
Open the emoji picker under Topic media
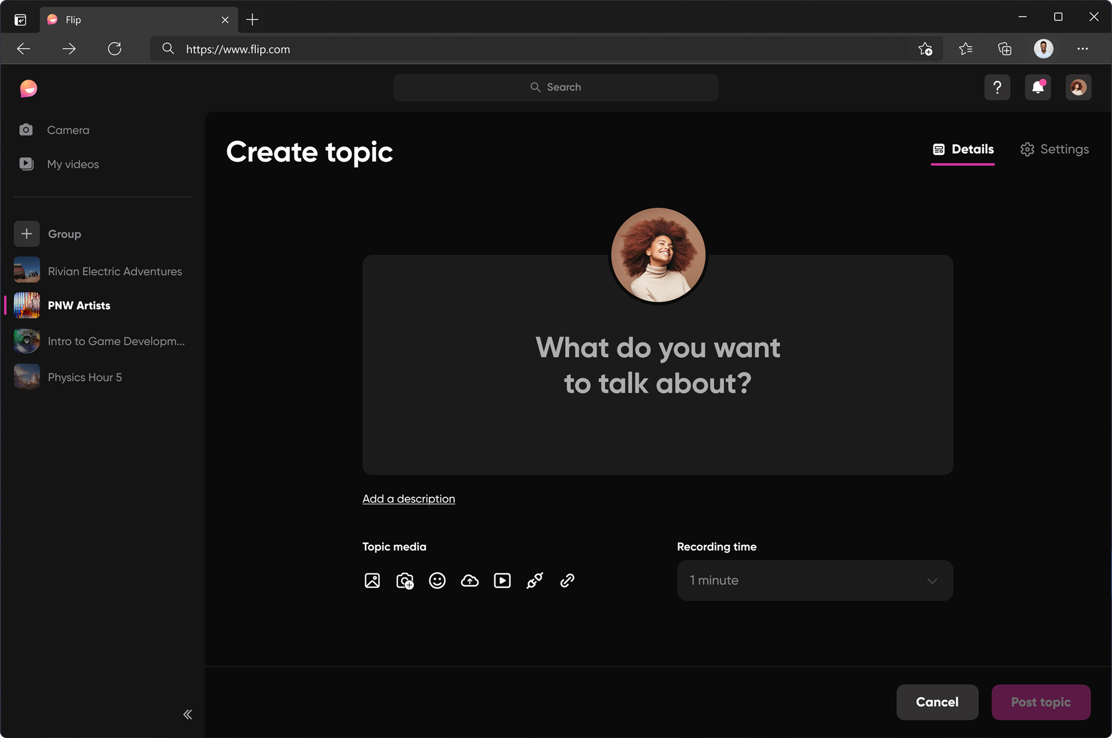[x=437, y=580]
